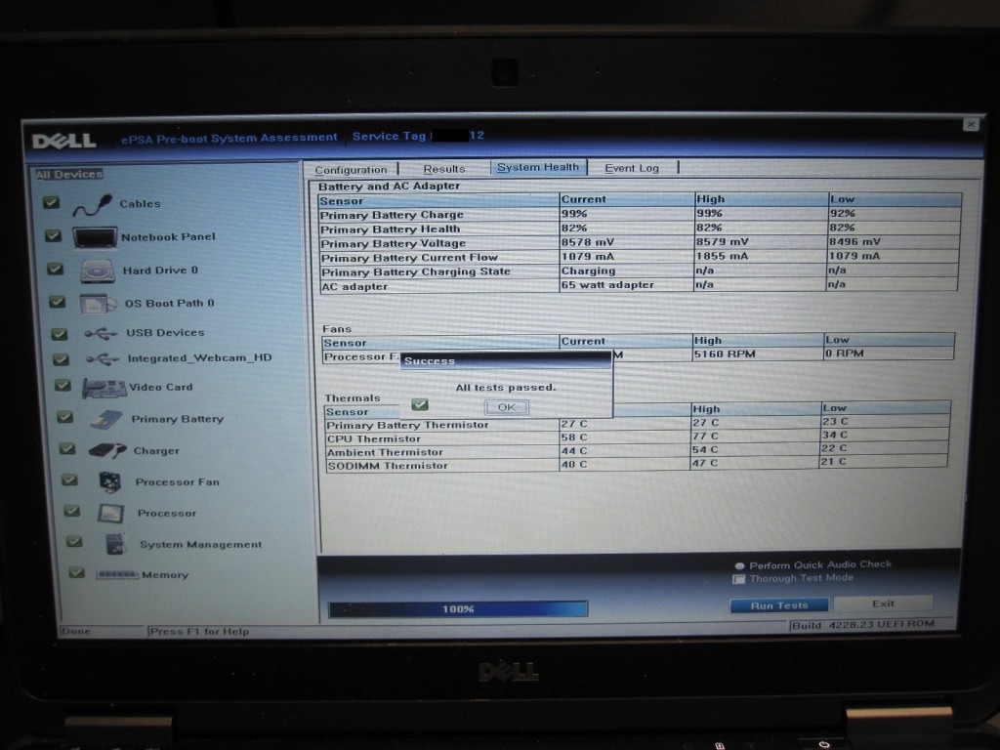Click OK in the Success dialog
Viewport: 1000px width, 750px height.
[x=507, y=407]
